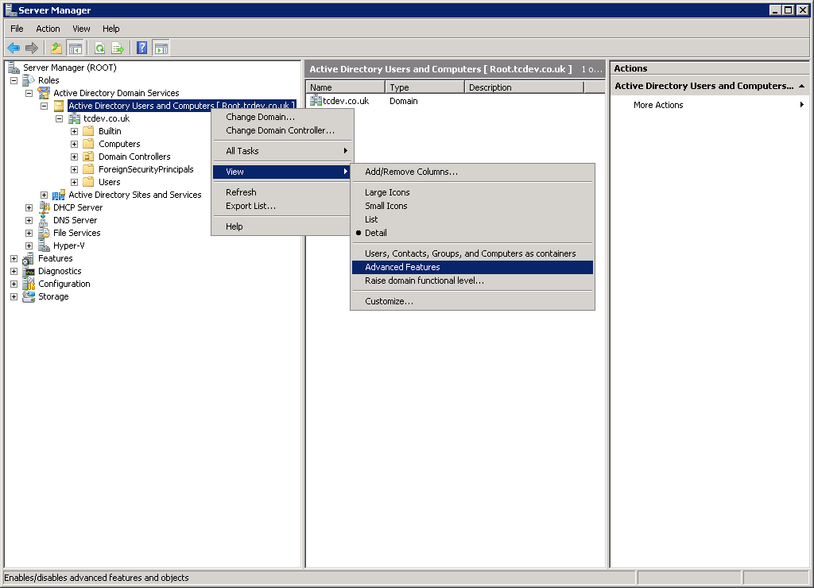Toggle Users, Contacts, Groups, and Computers as containers

click(x=472, y=253)
